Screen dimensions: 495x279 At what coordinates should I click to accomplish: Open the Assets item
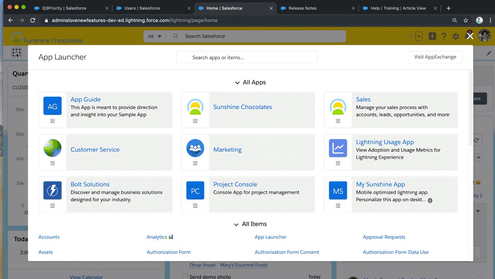pyautogui.click(x=46, y=252)
